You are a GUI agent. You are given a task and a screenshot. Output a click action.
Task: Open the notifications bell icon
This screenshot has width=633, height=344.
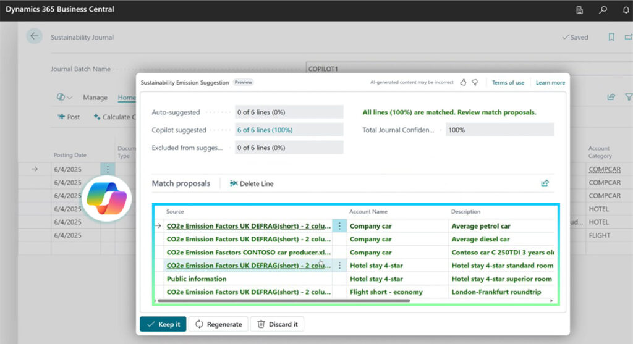point(625,10)
